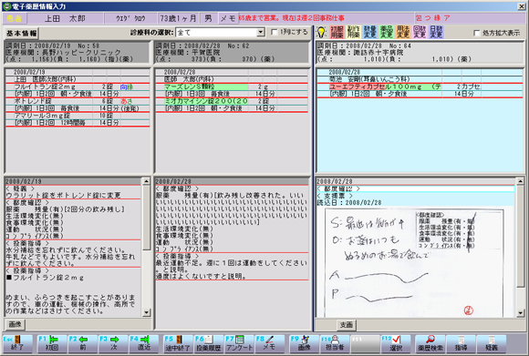Viewport: 529px width, 356px height.
Task: Click the lightbulb hint icon
Action: pos(322,33)
